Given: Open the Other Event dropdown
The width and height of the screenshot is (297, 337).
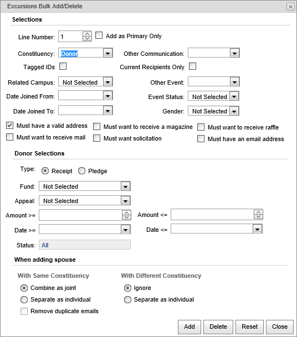Looking at the screenshot, I should pyautogui.click(x=234, y=82).
